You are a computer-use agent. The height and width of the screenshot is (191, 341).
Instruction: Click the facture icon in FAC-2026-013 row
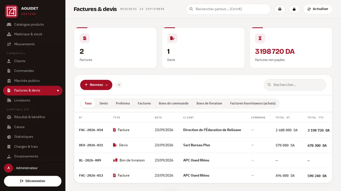(115, 175)
